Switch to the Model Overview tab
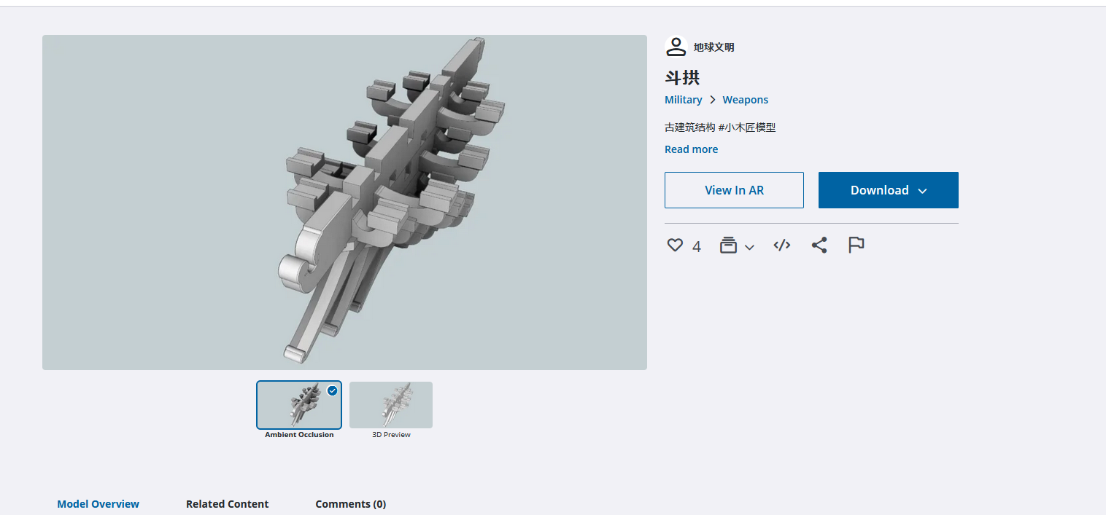The width and height of the screenshot is (1106, 515). [x=98, y=504]
